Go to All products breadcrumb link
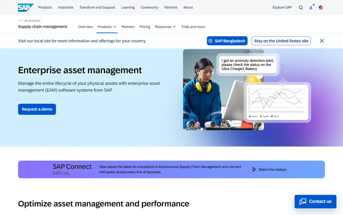 click(x=32, y=21)
